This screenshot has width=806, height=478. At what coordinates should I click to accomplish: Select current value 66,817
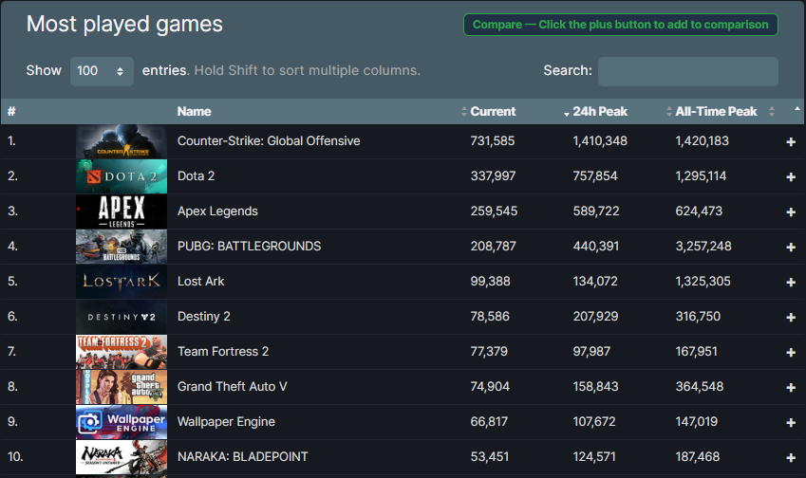pos(489,421)
